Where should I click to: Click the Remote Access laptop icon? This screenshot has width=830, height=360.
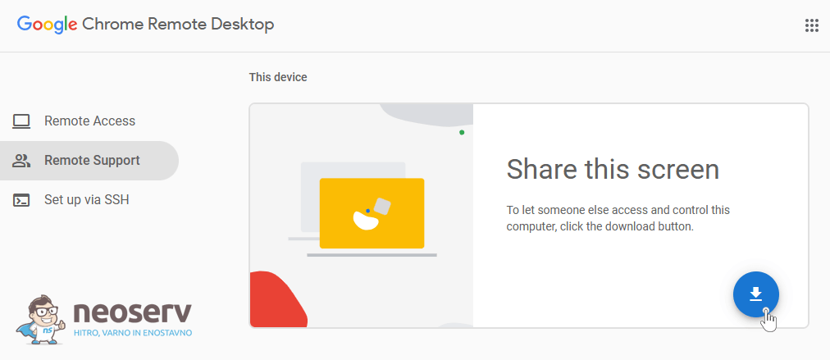pyautogui.click(x=21, y=121)
